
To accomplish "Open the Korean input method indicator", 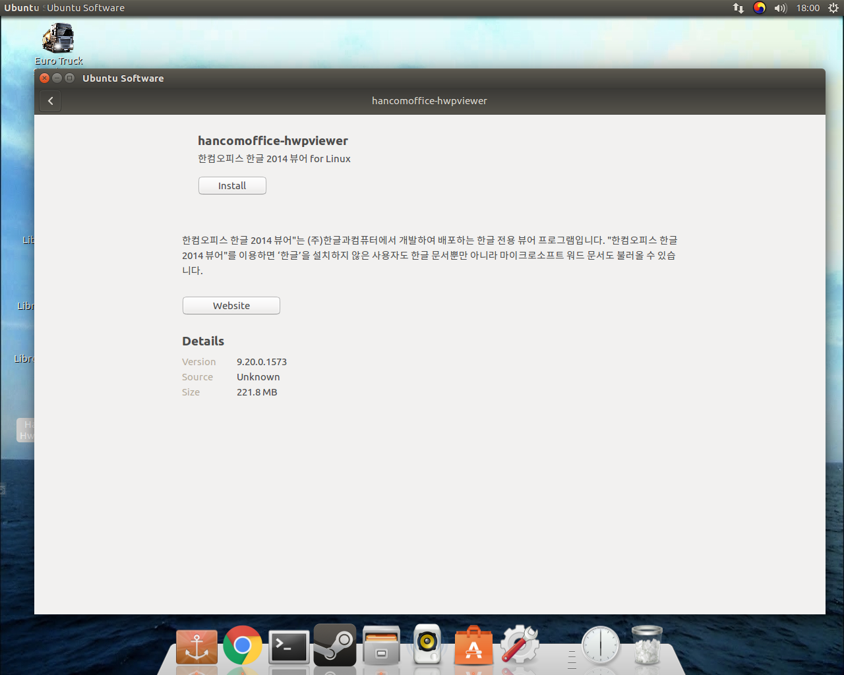I will click(x=760, y=8).
